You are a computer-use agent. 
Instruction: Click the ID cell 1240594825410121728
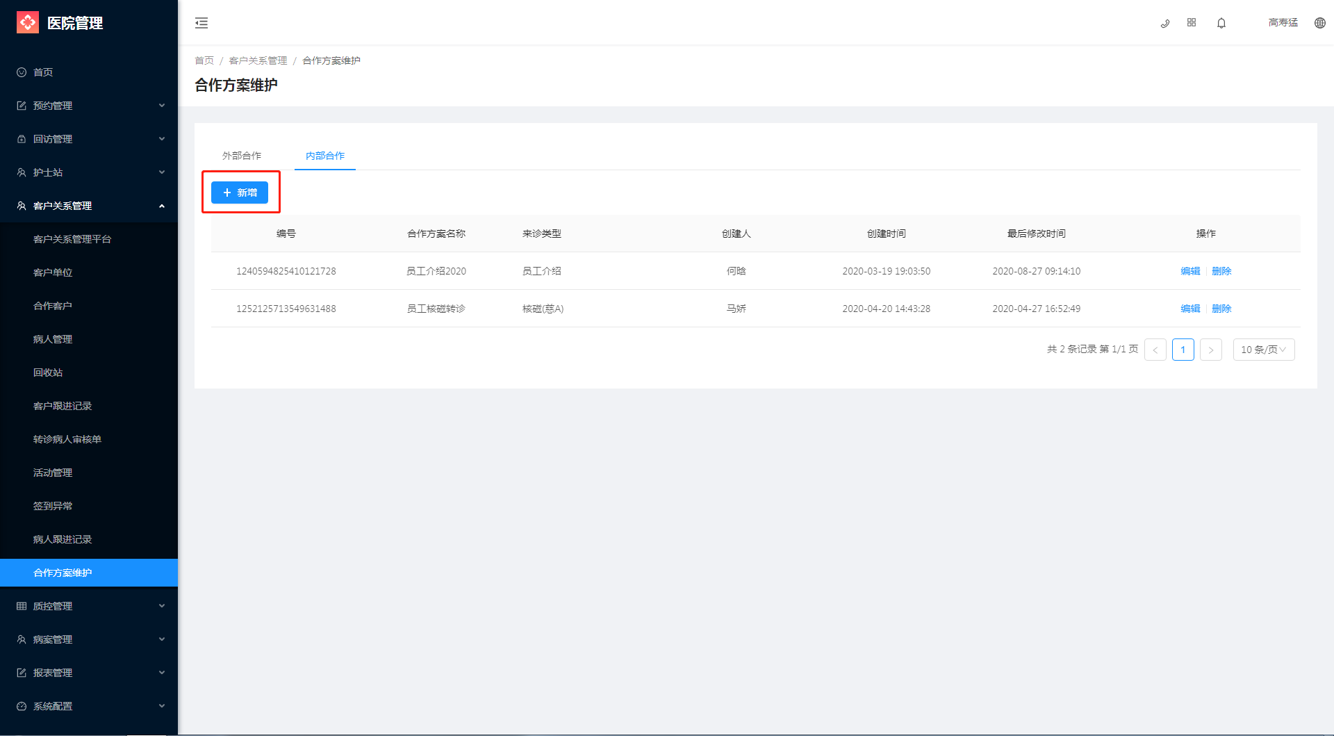tap(286, 271)
